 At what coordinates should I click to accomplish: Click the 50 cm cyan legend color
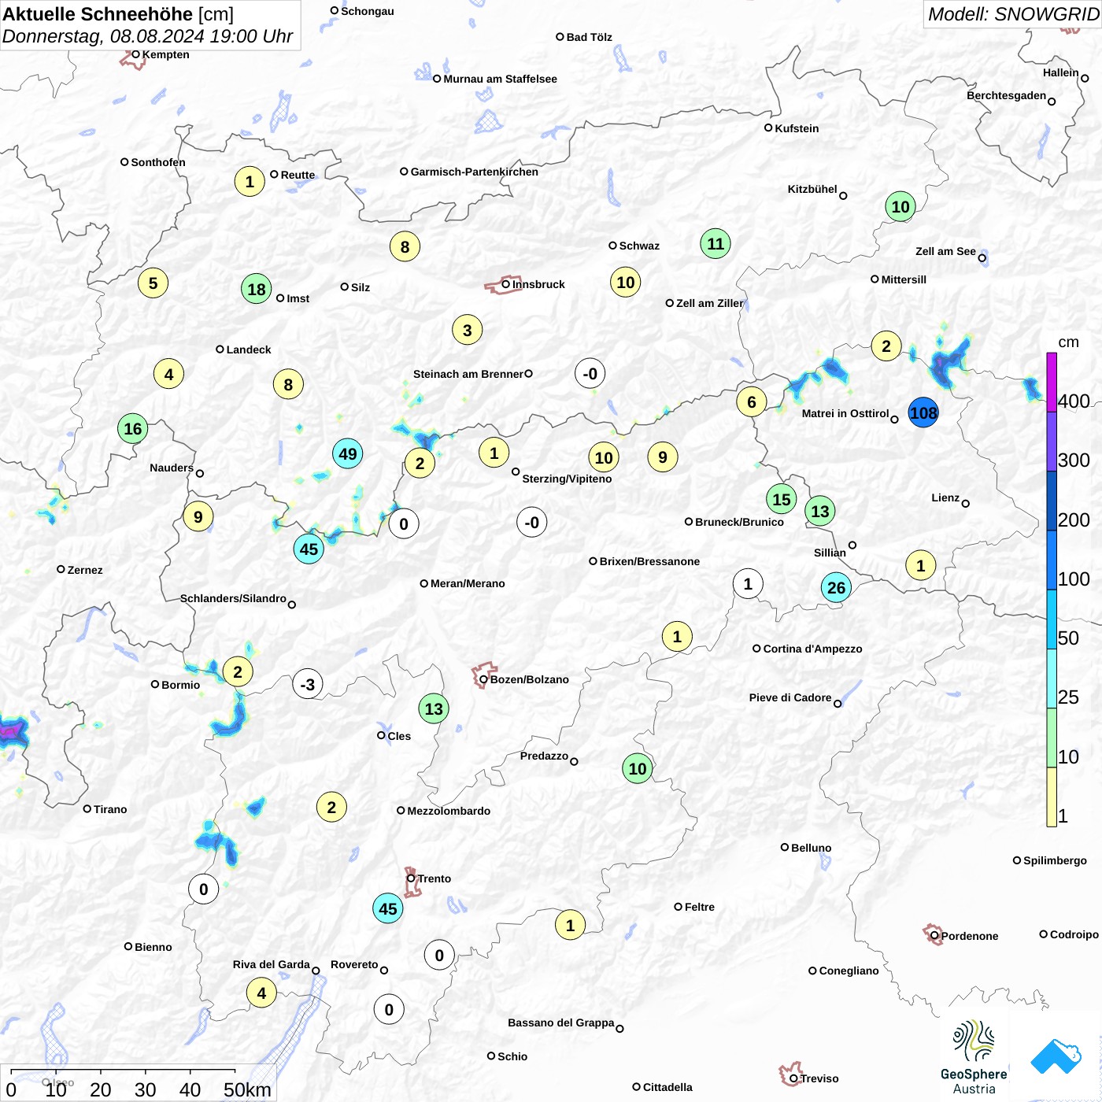point(1052,619)
